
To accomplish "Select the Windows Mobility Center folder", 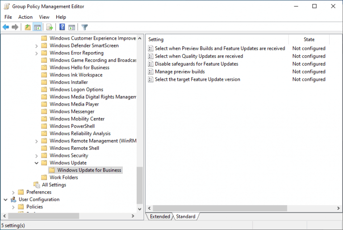I will 77,119.
